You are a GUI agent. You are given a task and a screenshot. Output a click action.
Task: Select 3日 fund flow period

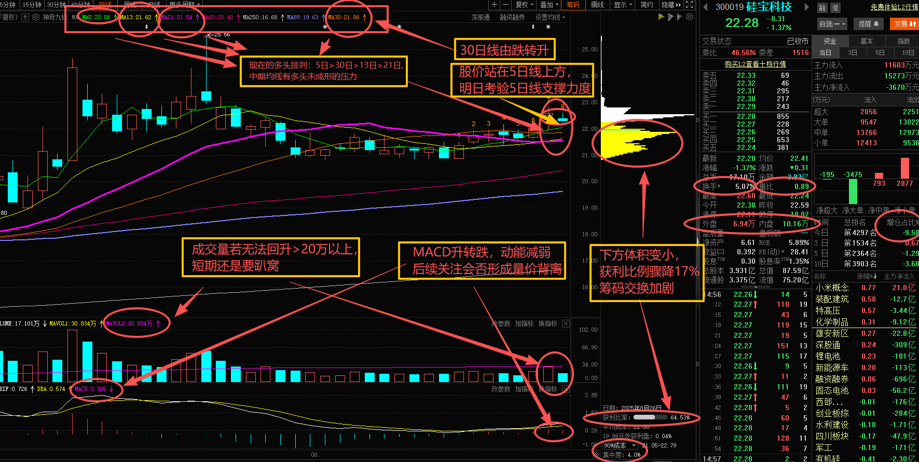pos(853,52)
